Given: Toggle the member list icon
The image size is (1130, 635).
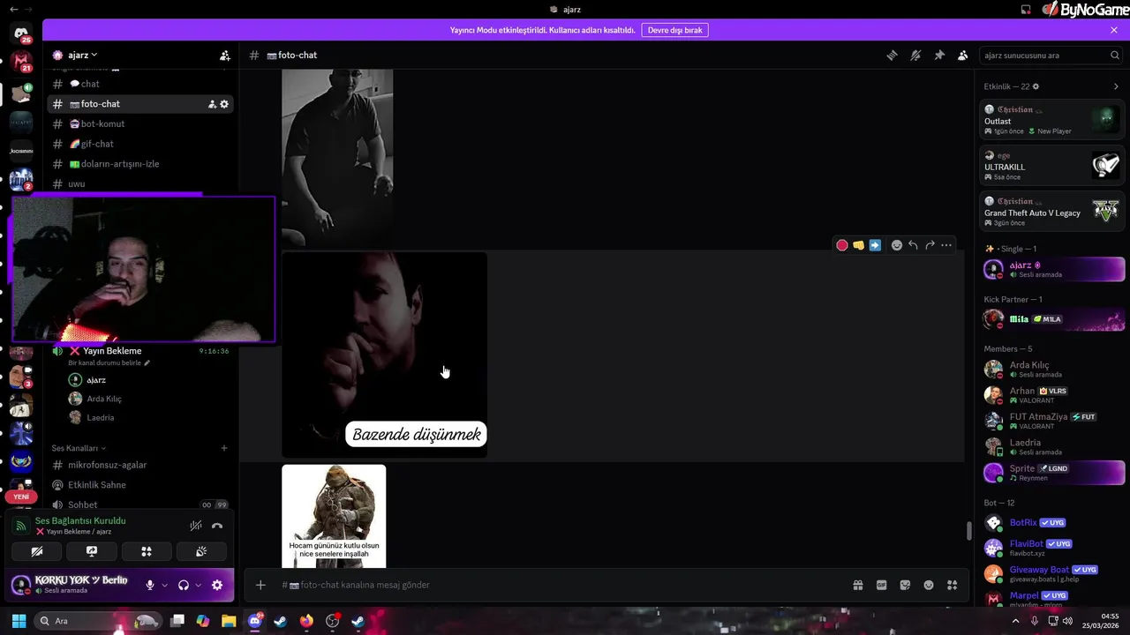Looking at the screenshot, I should point(963,55).
